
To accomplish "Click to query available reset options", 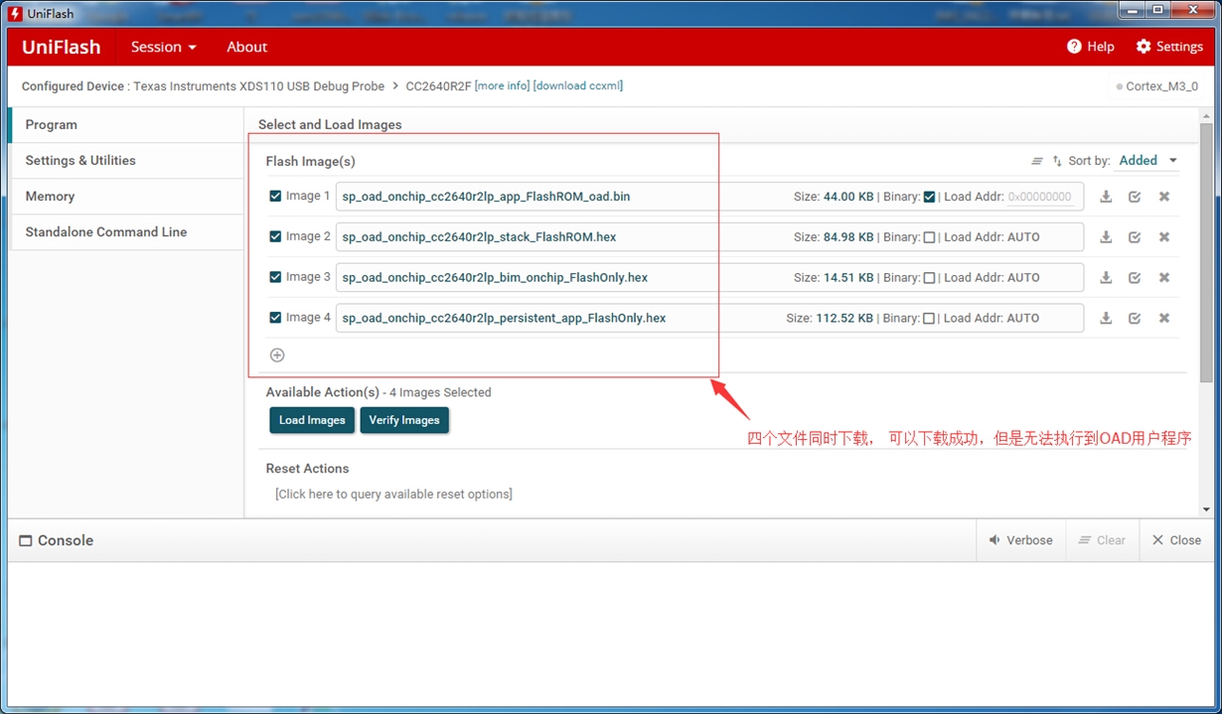I will coord(393,494).
